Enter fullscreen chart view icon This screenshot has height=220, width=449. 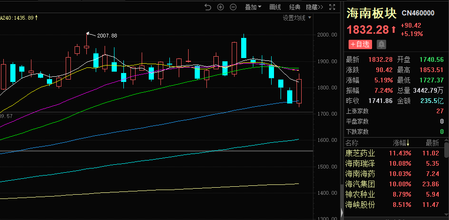pyautogui.click(x=332, y=7)
